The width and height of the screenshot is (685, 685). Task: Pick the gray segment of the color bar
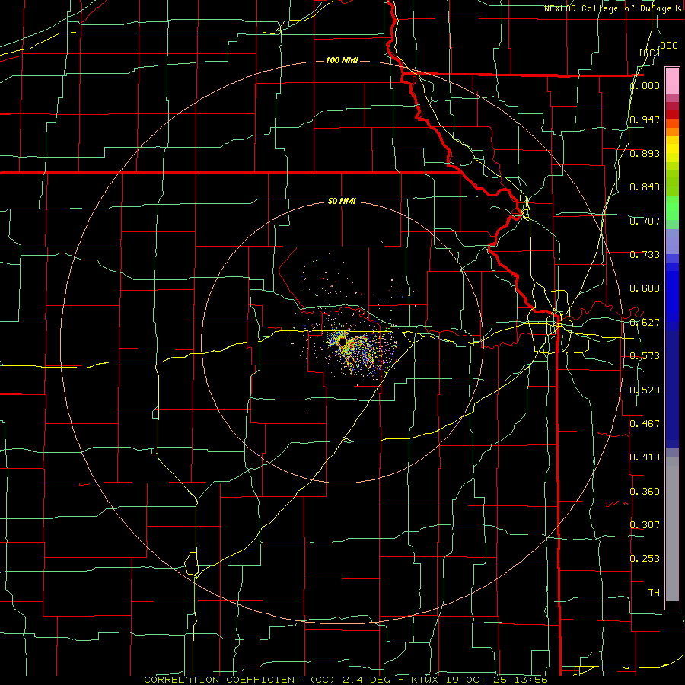pyautogui.click(x=672, y=529)
